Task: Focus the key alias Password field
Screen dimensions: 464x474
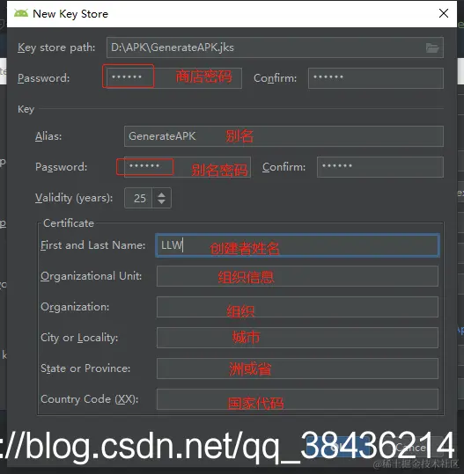Action: [x=187, y=167]
